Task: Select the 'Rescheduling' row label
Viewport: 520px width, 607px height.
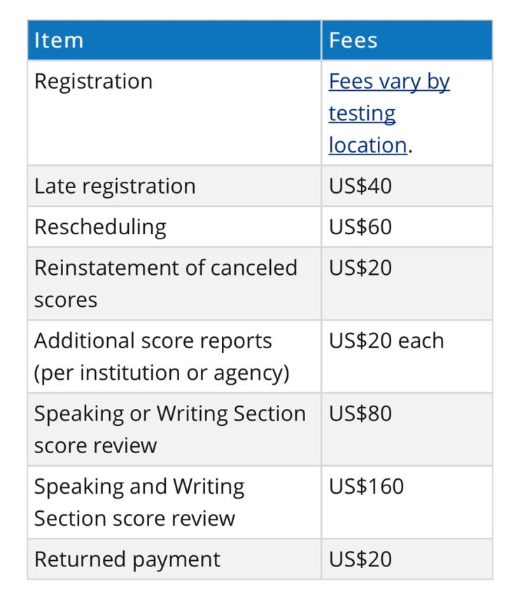Action: [100, 227]
